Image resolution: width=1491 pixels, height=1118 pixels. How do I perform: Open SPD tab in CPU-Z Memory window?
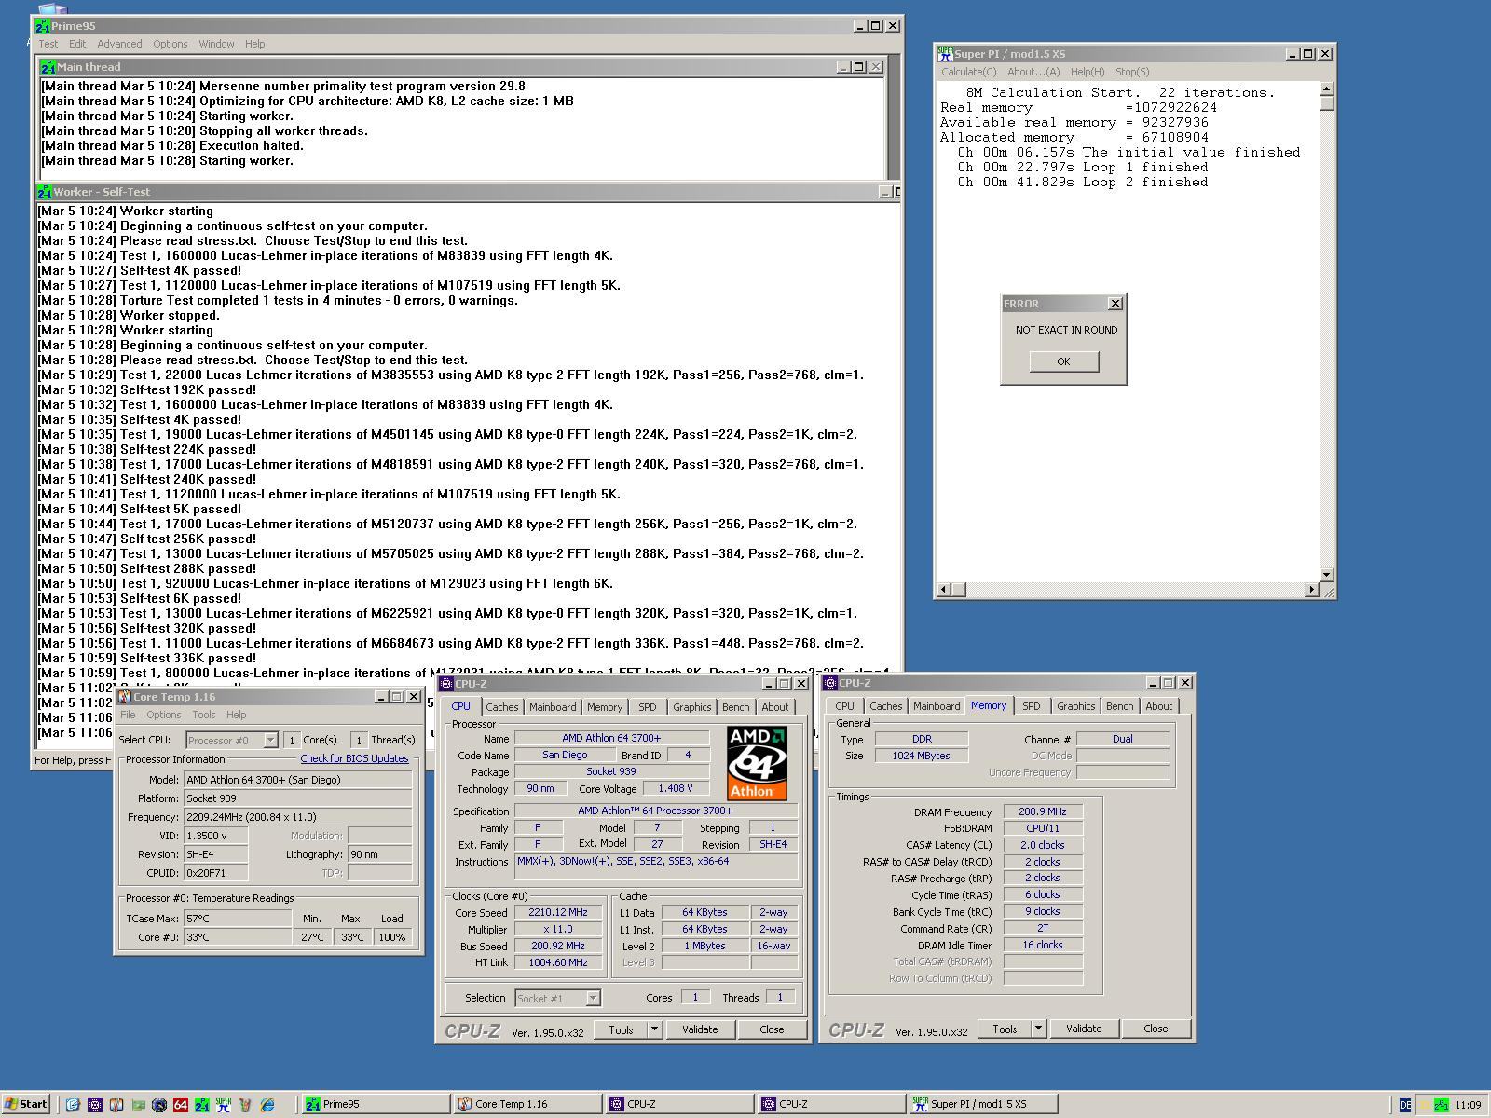pos(1031,706)
